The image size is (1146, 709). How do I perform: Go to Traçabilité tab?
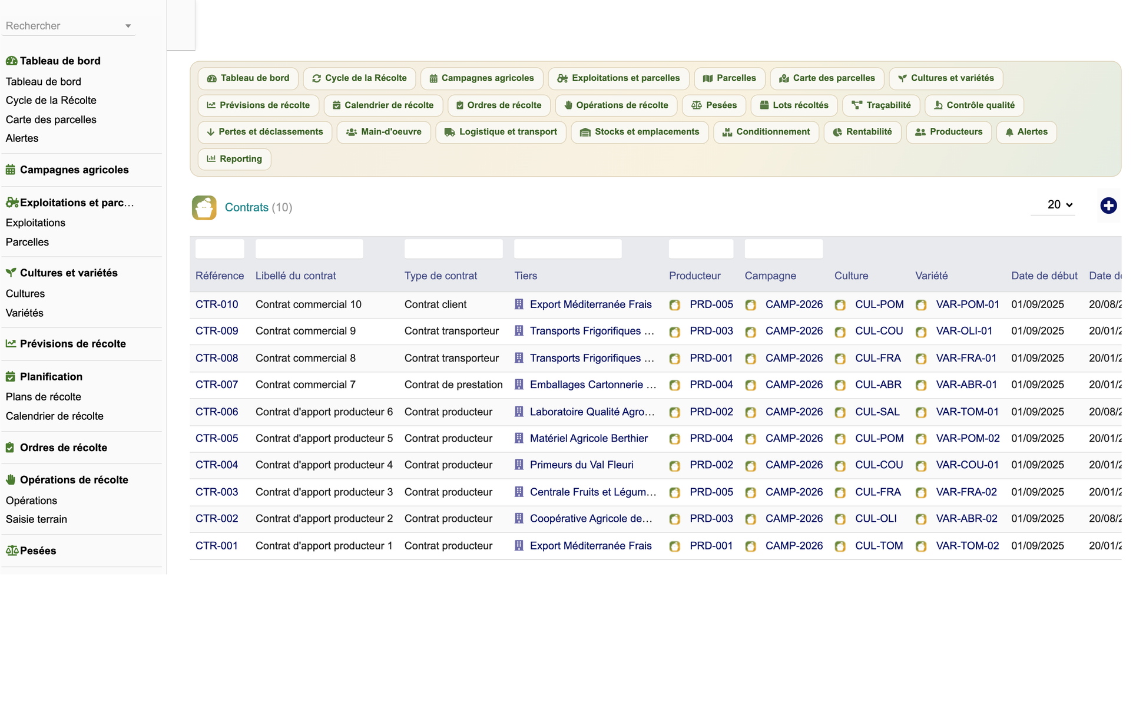pos(881,105)
